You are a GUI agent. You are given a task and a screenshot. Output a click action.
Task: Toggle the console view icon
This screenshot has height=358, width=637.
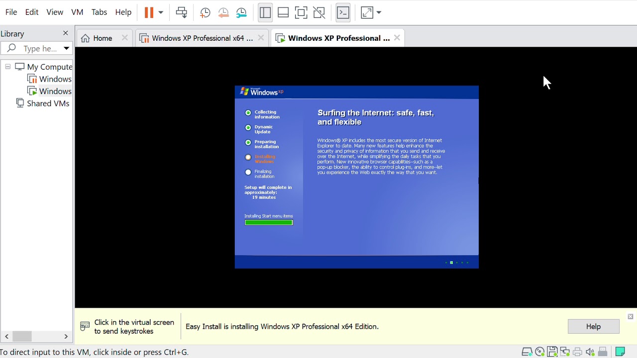(x=343, y=12)
